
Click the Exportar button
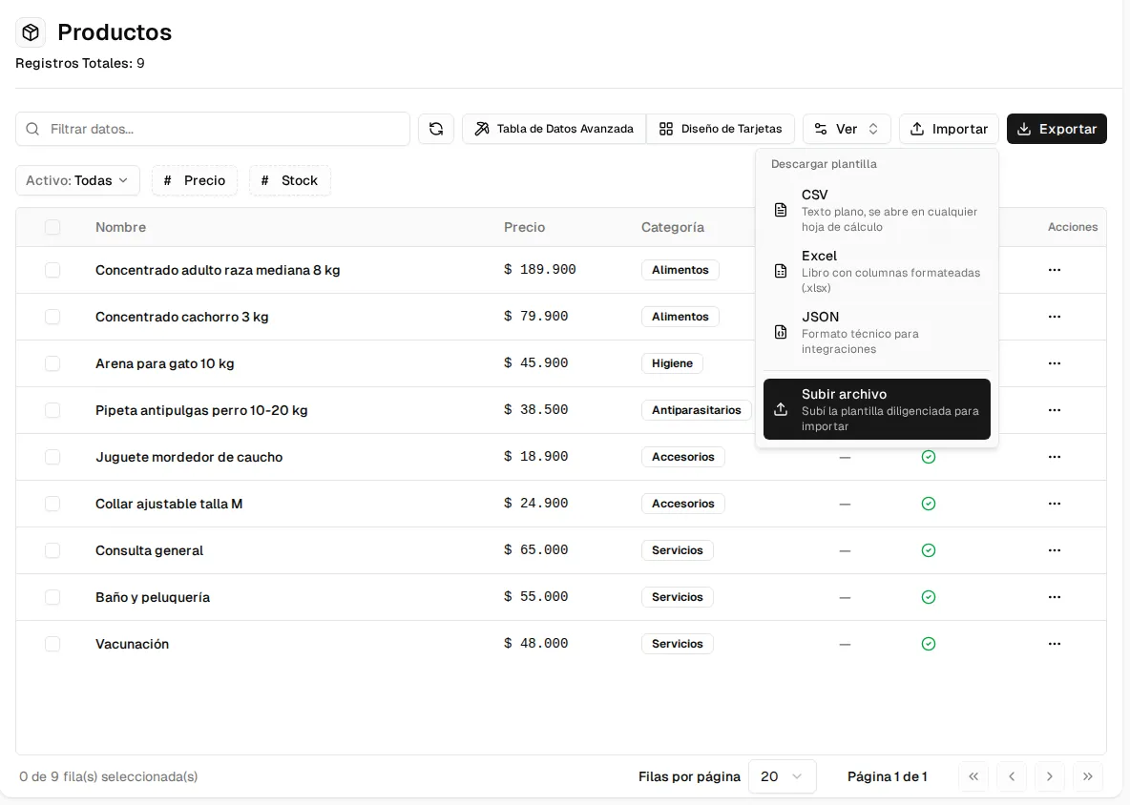click(1057, 129)
